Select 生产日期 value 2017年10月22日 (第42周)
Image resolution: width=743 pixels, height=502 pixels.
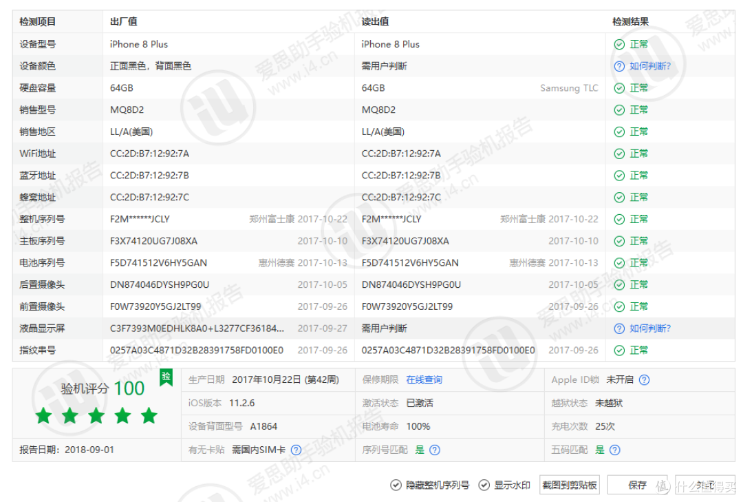286,379
